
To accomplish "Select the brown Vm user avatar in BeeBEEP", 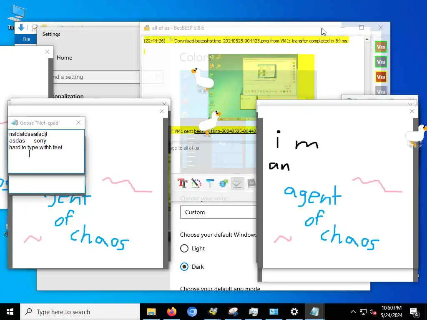I will [381, 47].
